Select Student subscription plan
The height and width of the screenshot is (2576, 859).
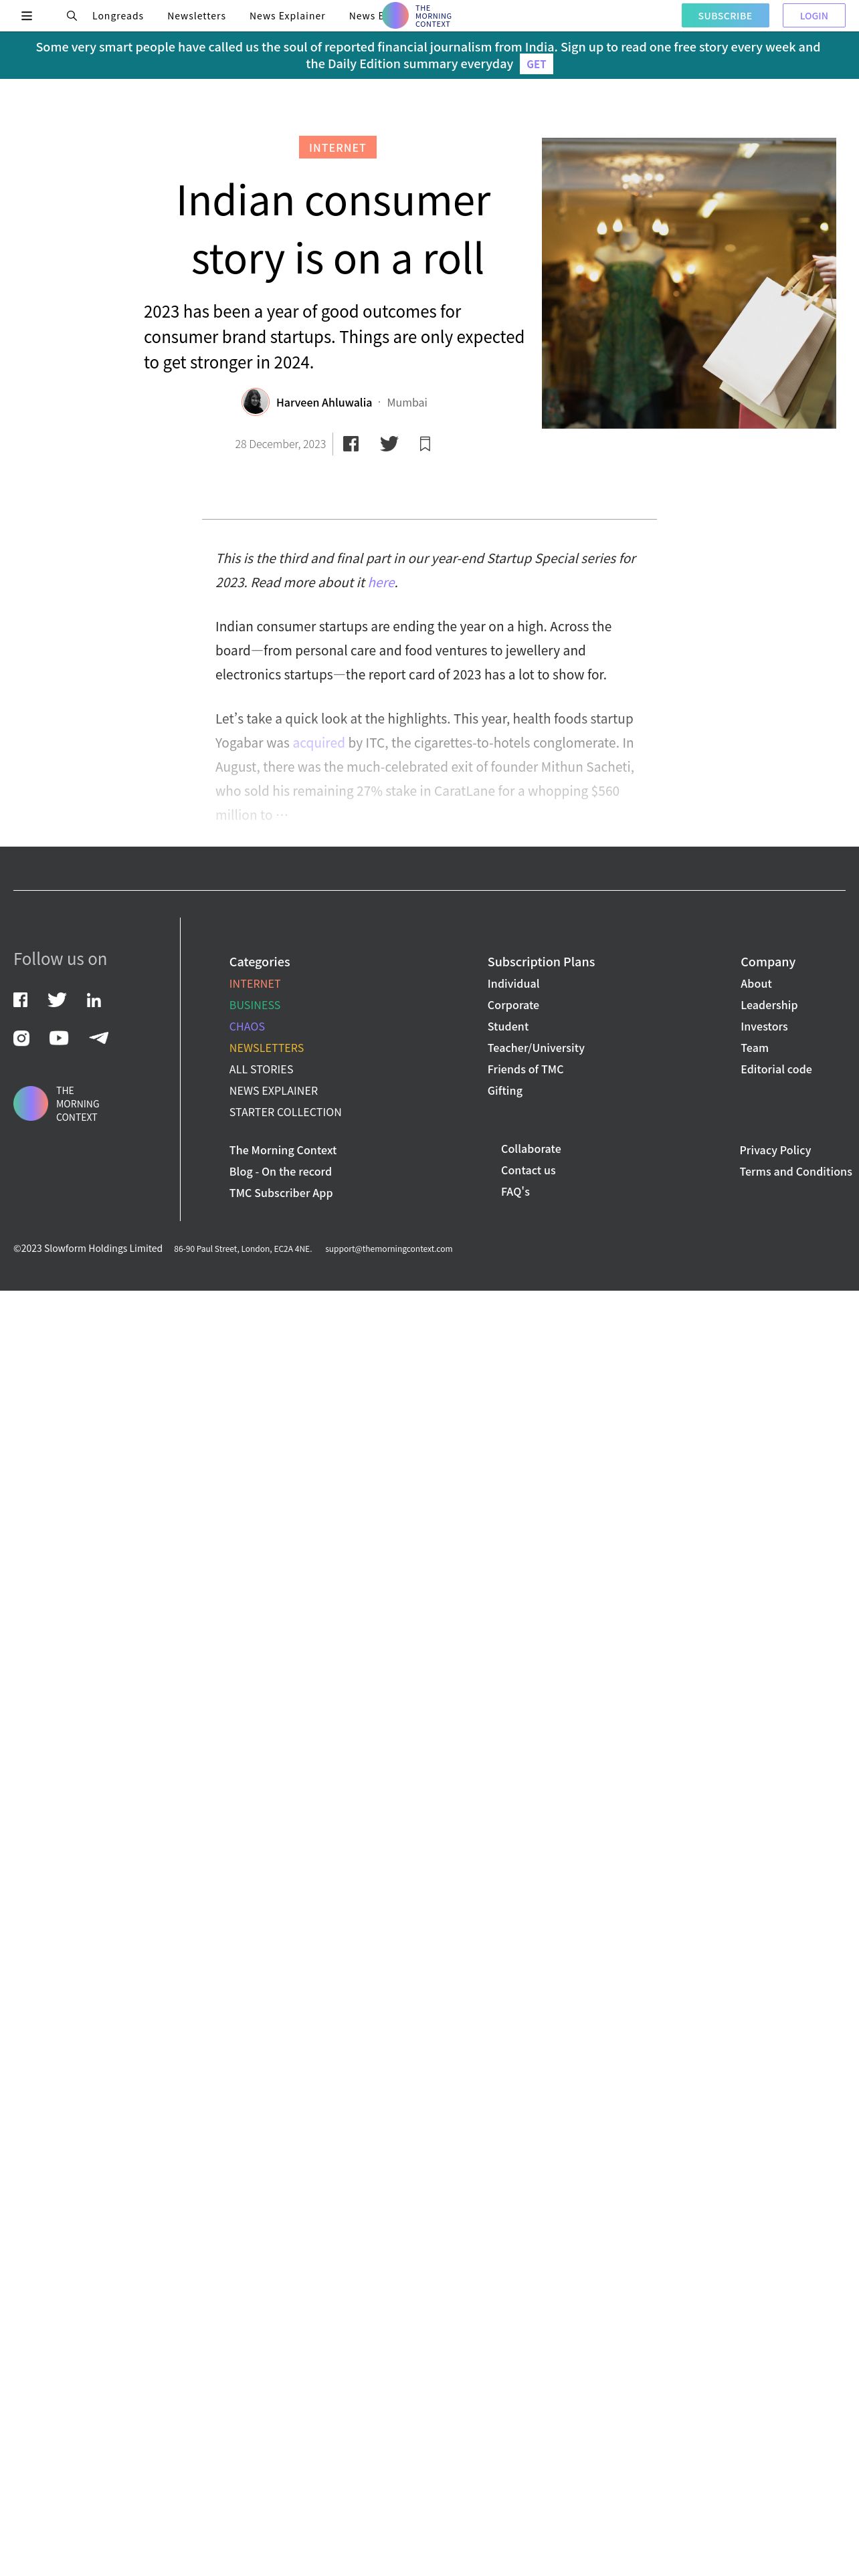pos(508,1027)
